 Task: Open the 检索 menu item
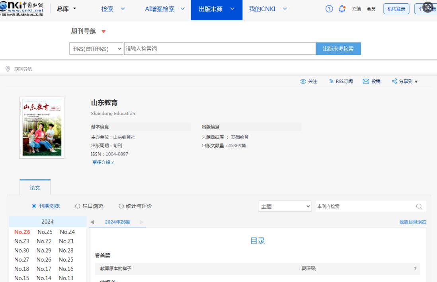(107, 9)
